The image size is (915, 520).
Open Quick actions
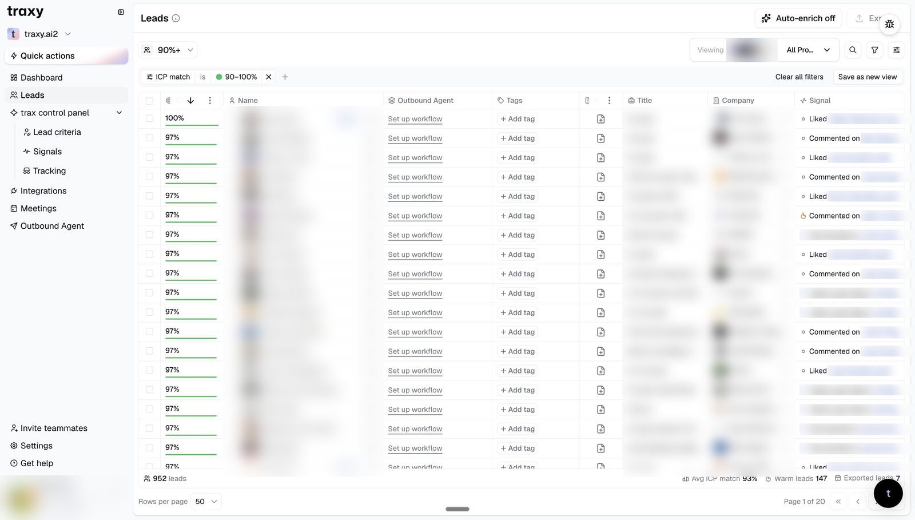click(66, 55)
